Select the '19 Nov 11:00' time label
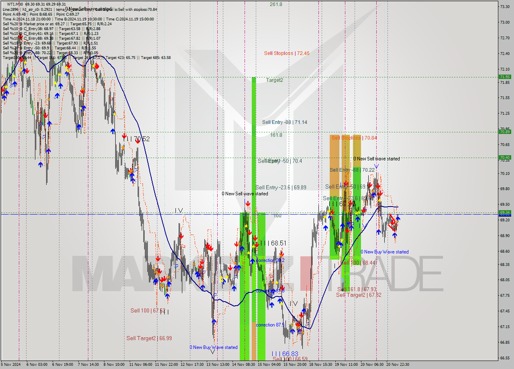514x369 pixels. click(x=346, y=365)
